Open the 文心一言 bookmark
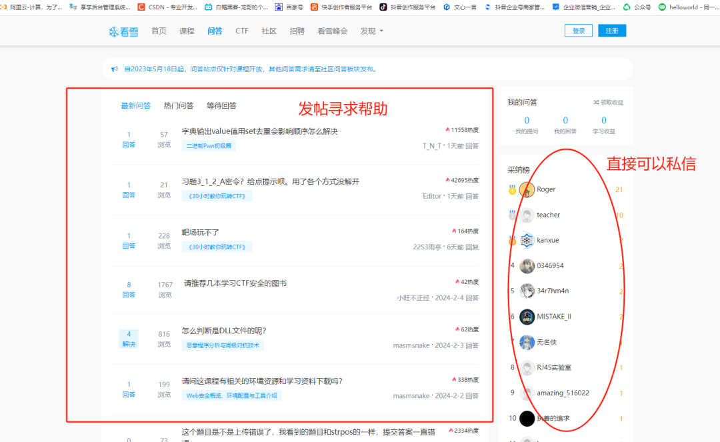 point(460,7)
